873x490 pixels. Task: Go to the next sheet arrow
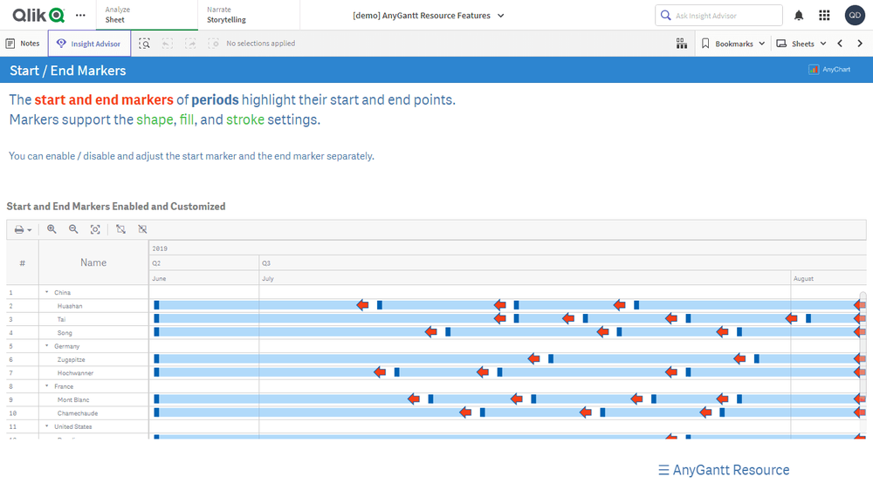click(860, 44)
